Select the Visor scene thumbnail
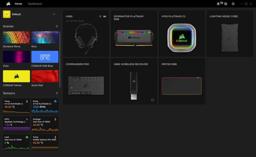 [16, 57]
